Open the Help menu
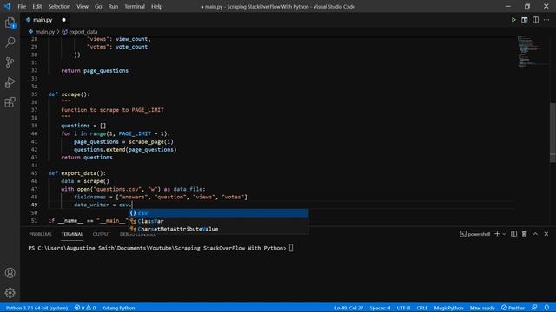This screenshot has height=312, width=556. click(156, 6)
